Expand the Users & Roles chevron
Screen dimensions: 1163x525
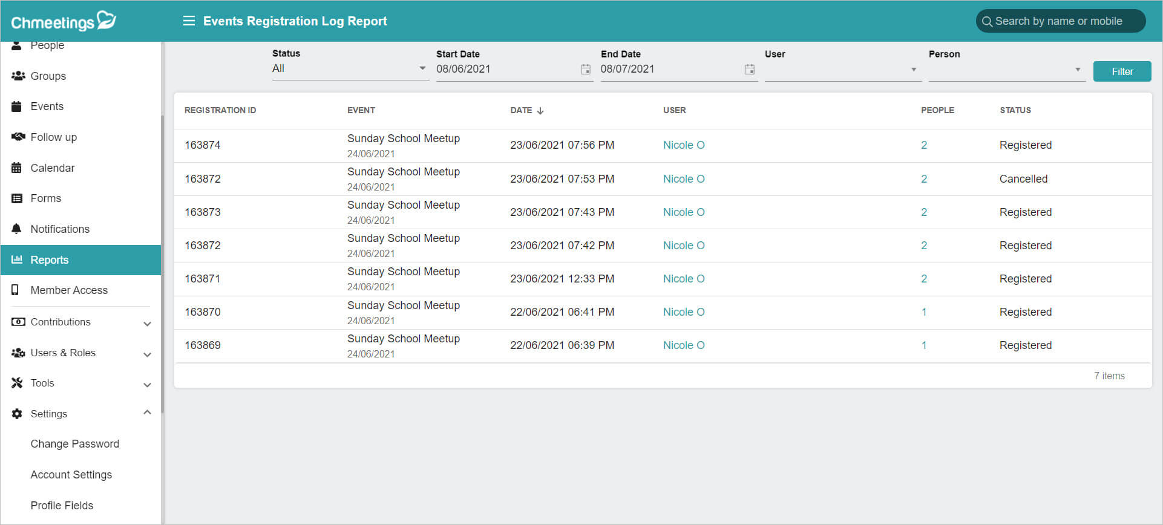(147, 354)
